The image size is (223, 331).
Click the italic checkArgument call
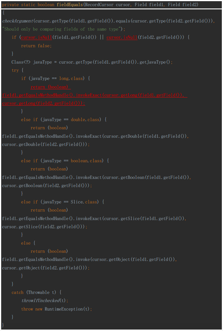(18, 21)
